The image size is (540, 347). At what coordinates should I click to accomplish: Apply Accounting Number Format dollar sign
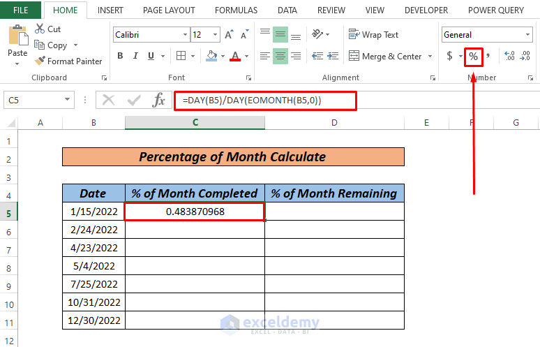pos(449,57)
